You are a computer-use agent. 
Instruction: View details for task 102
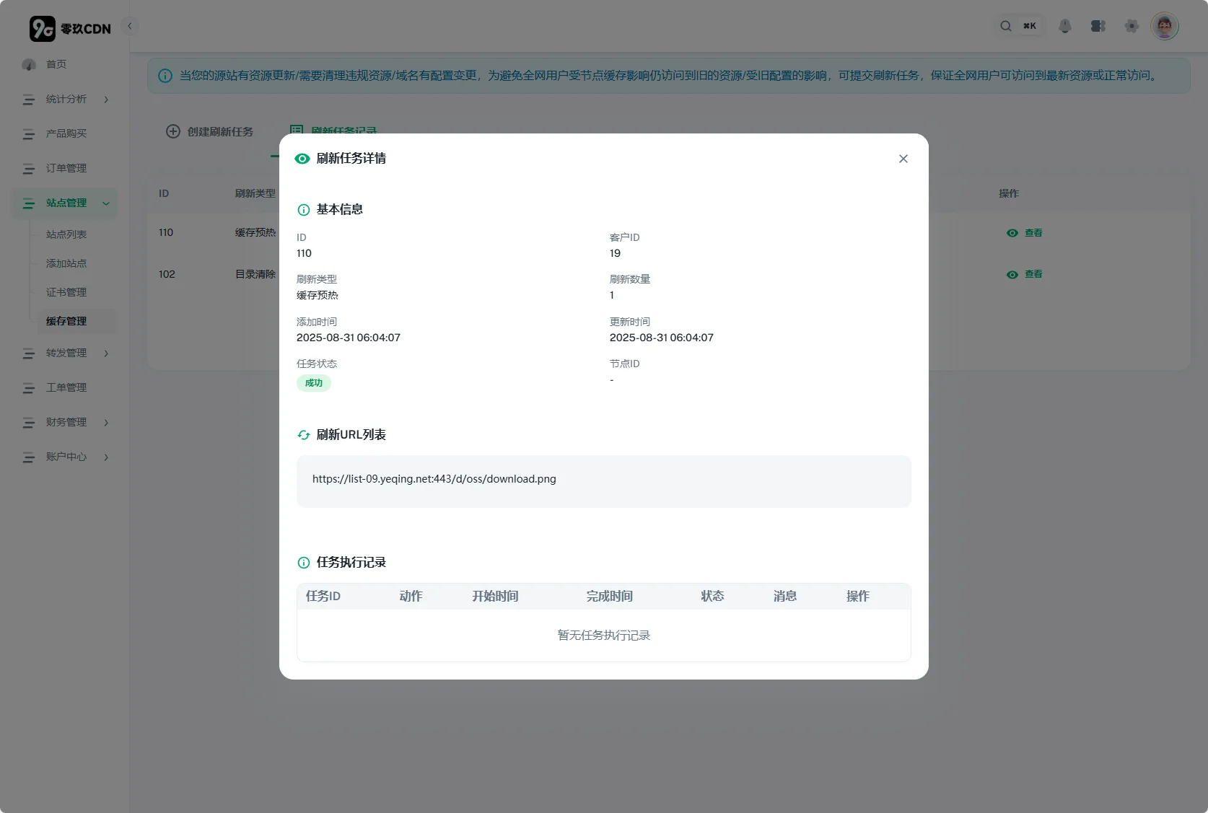click(1025, 275)
